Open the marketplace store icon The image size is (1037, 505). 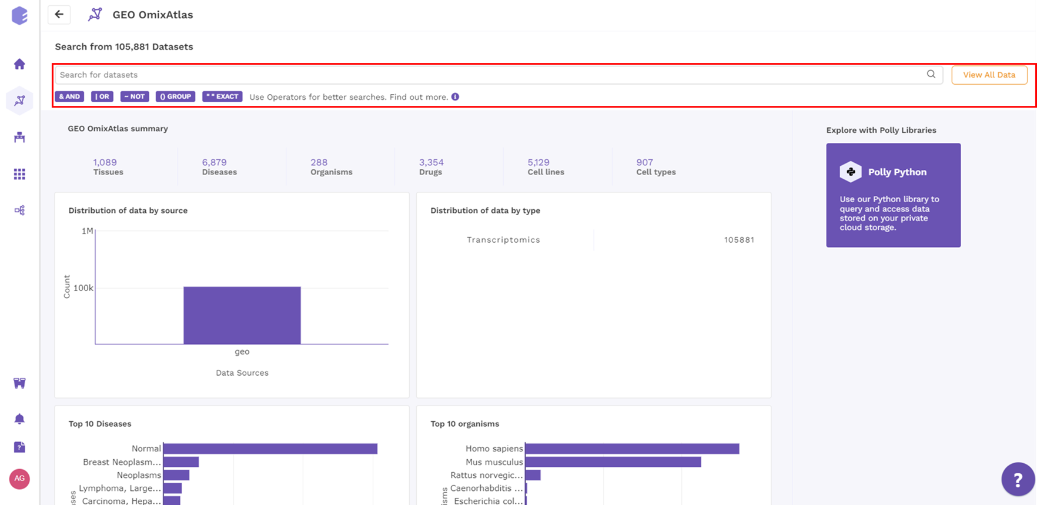point(19,383)
